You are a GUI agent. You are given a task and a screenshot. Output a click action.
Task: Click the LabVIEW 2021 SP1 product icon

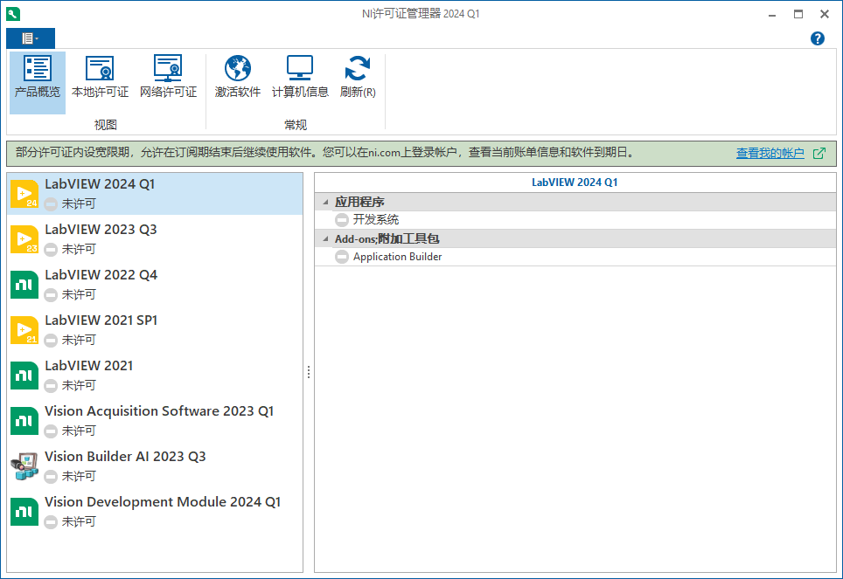pos(24,330)
